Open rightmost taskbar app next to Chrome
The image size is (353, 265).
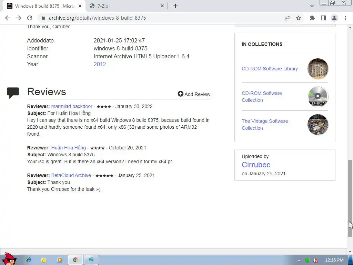(x=91, y=260)
